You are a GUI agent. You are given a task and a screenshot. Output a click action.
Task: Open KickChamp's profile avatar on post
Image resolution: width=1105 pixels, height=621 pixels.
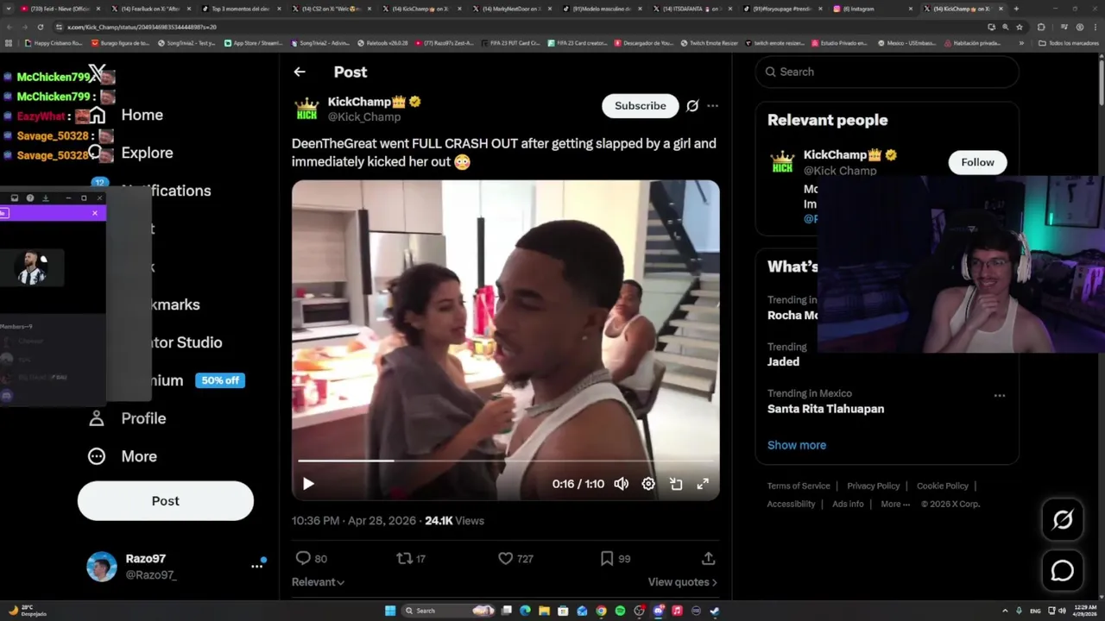306,109
